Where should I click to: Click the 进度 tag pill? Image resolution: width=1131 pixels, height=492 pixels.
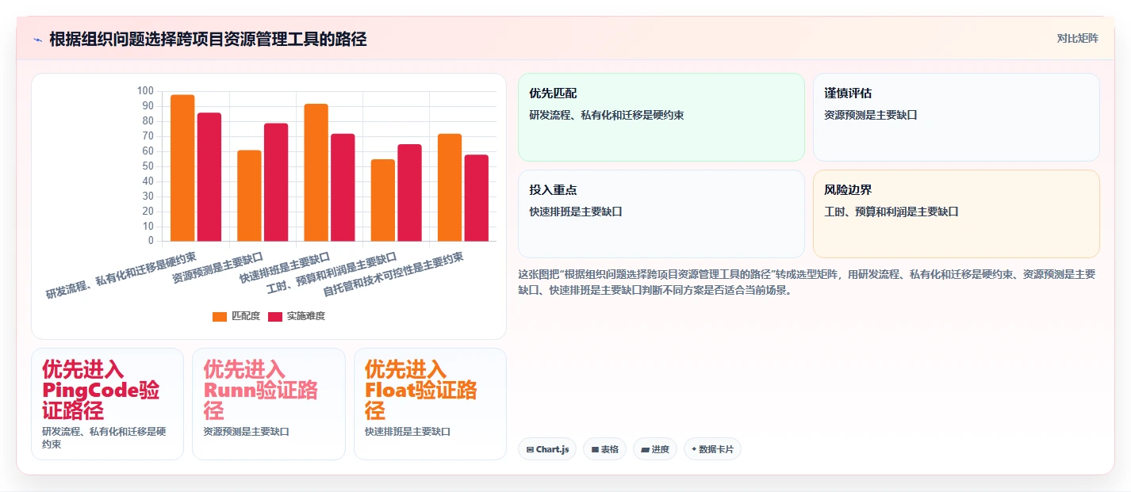(655, 449)
